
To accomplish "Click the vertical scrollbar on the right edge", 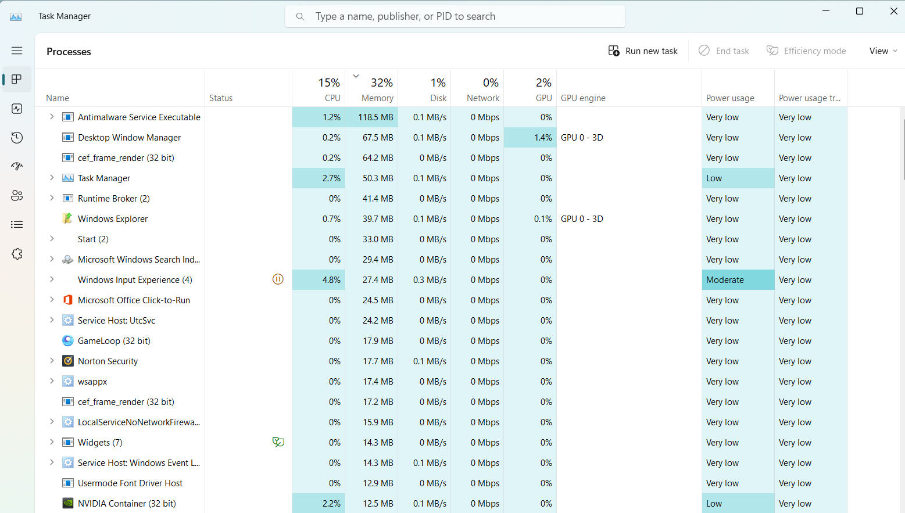I will (903, 149).
